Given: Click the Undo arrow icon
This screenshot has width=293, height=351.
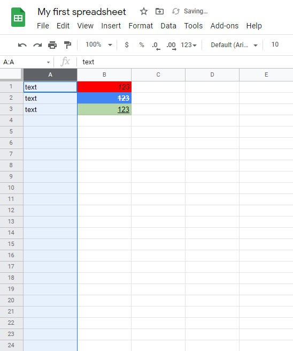Looking at the screenshot, I should [x=22, y=45].
